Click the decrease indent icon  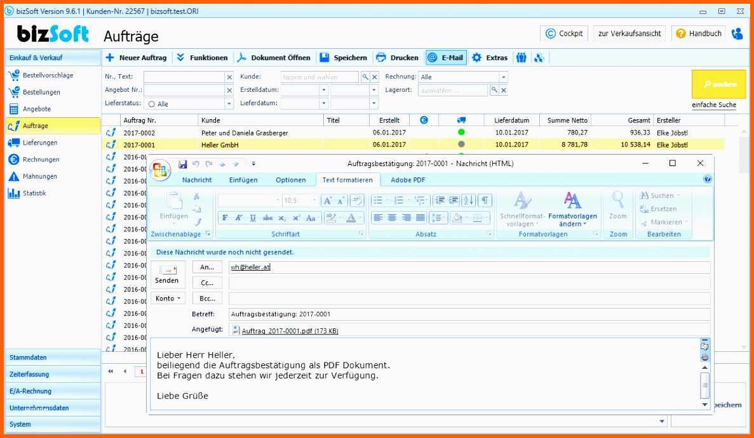click(440, 200)
